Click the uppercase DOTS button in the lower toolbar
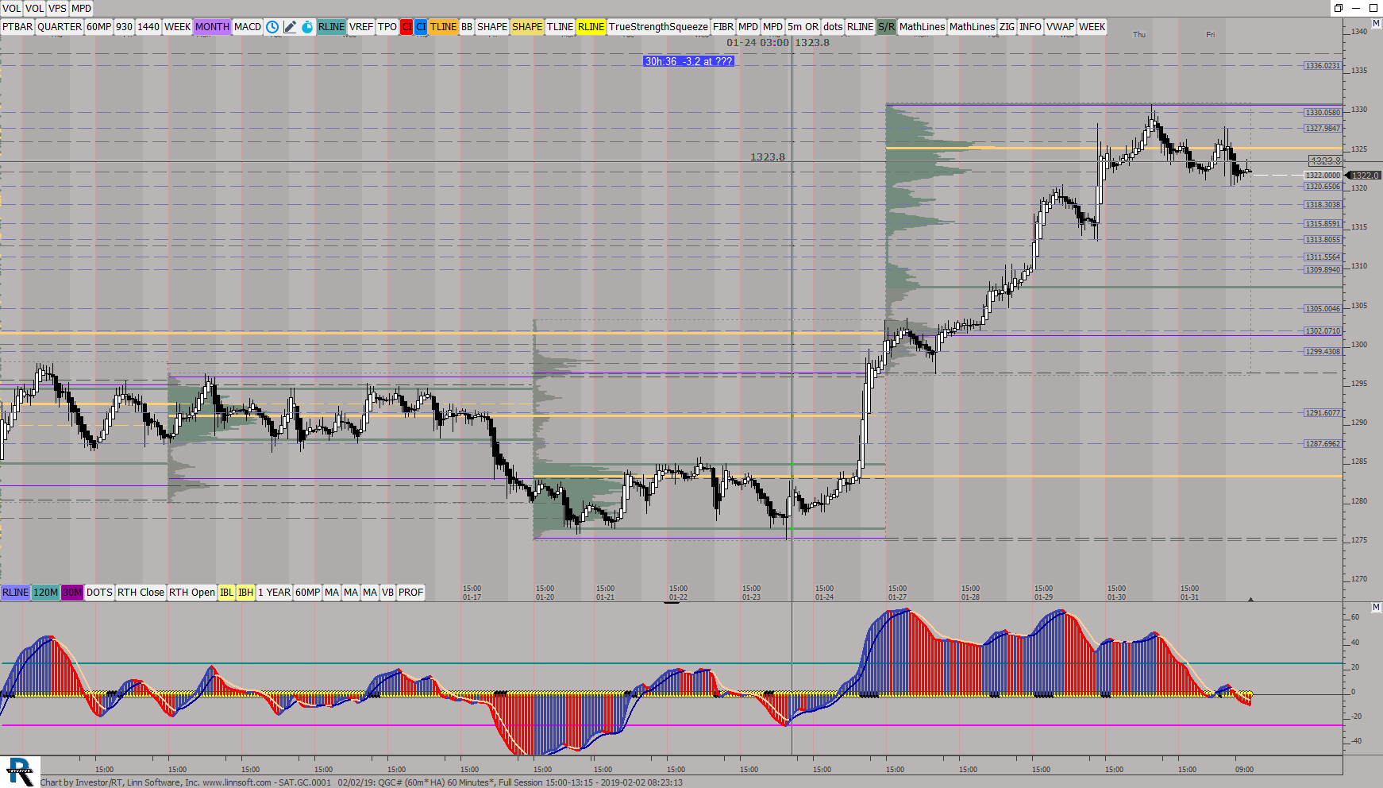Viewport: 1383px width, 788px height. click(x=99, y=593)
